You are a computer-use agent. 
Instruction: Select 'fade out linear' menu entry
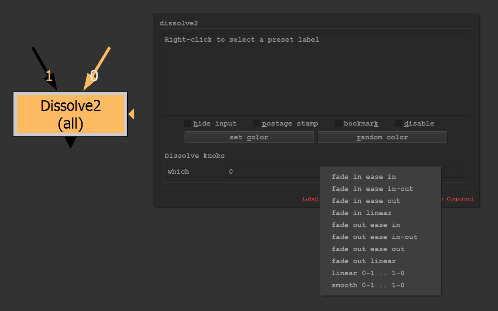[363, 261]
